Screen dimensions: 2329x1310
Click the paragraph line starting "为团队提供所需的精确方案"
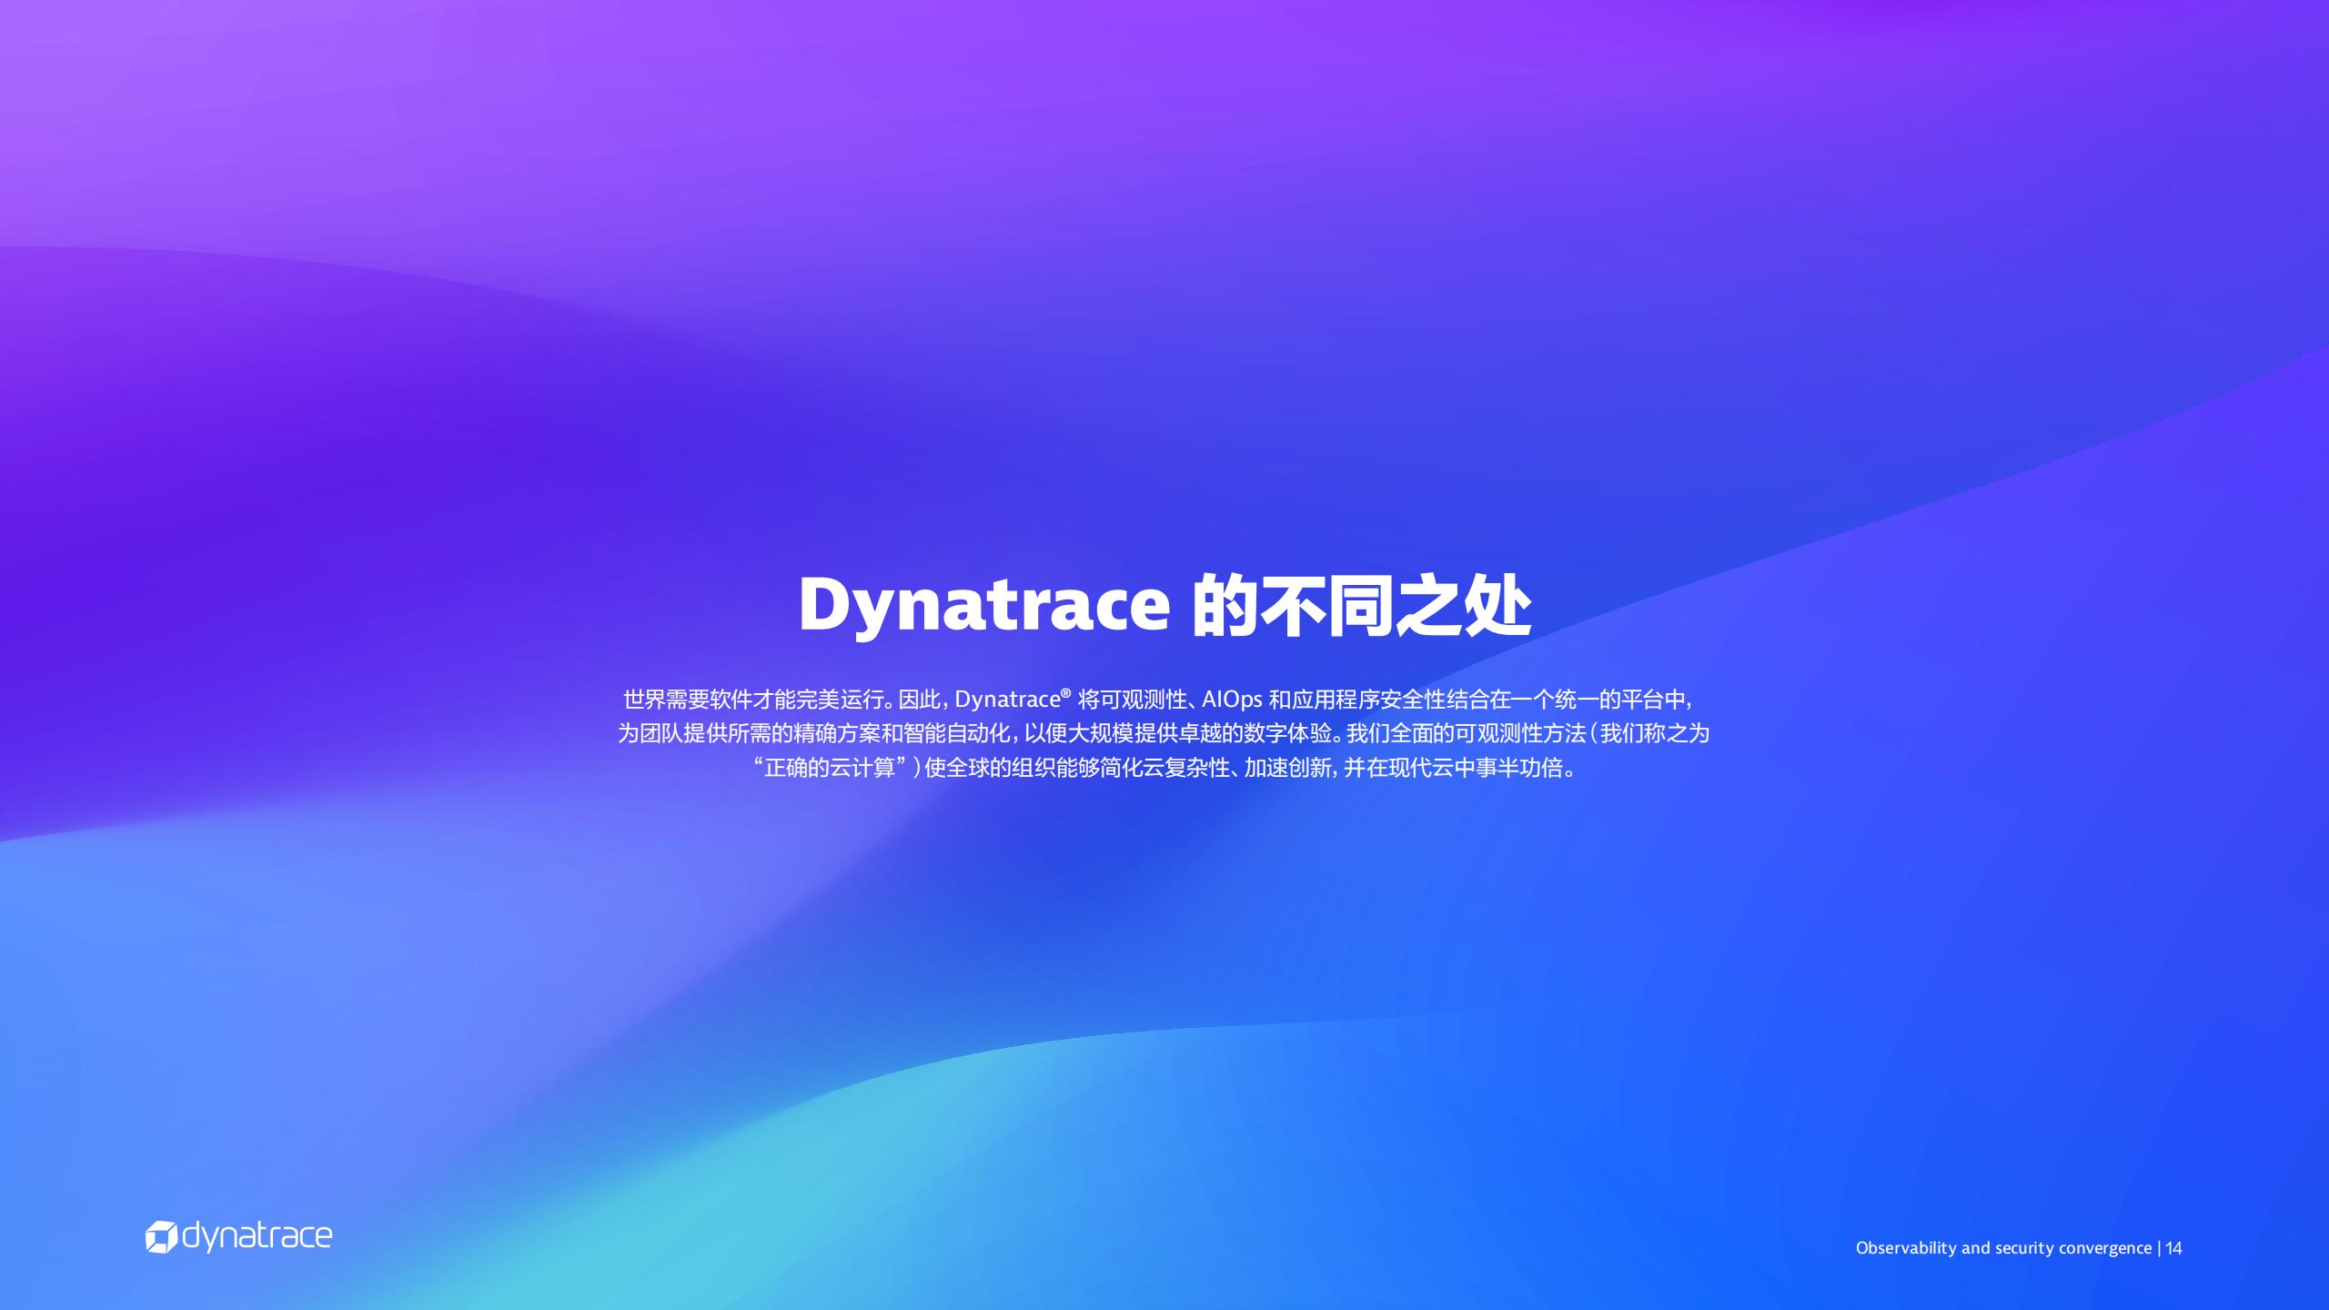1164,733
